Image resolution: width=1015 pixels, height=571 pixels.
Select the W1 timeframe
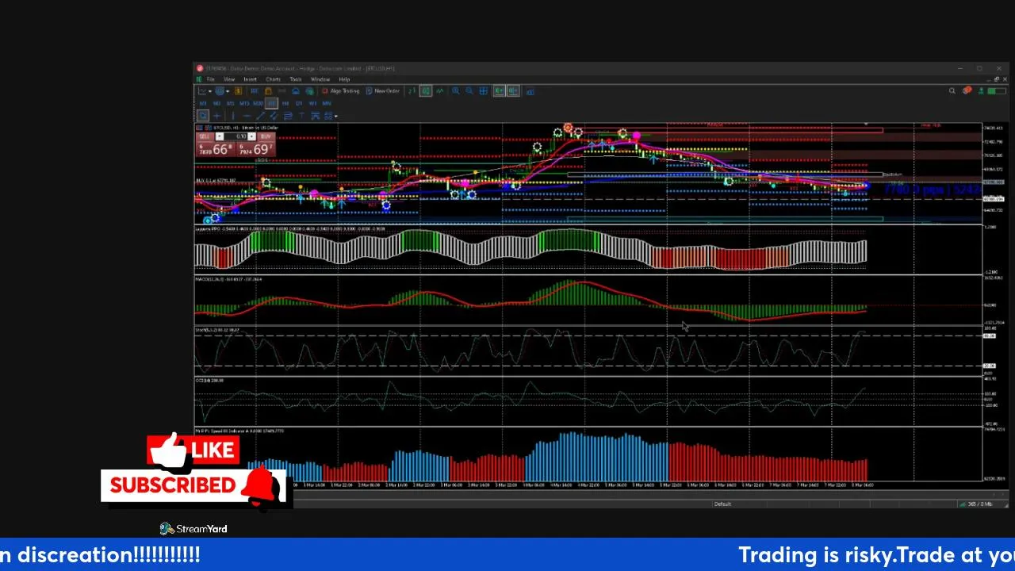pyautogui.click(x=312, y=104)
